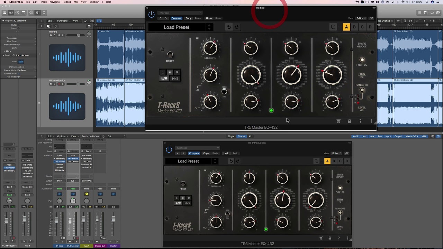Open View Editor dropdown in upper plugin
The width and height of the screenshot is (443, 249).
point(361,18)
